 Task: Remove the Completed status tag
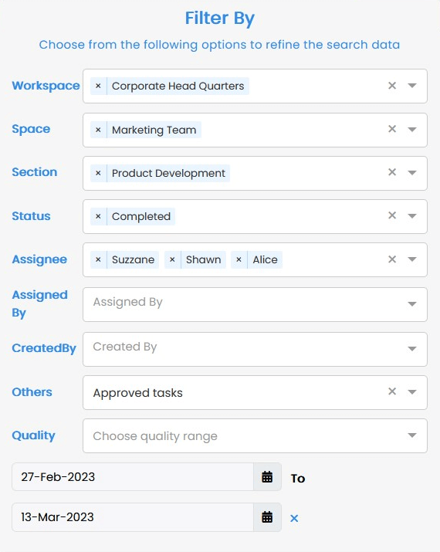(98, 216)
